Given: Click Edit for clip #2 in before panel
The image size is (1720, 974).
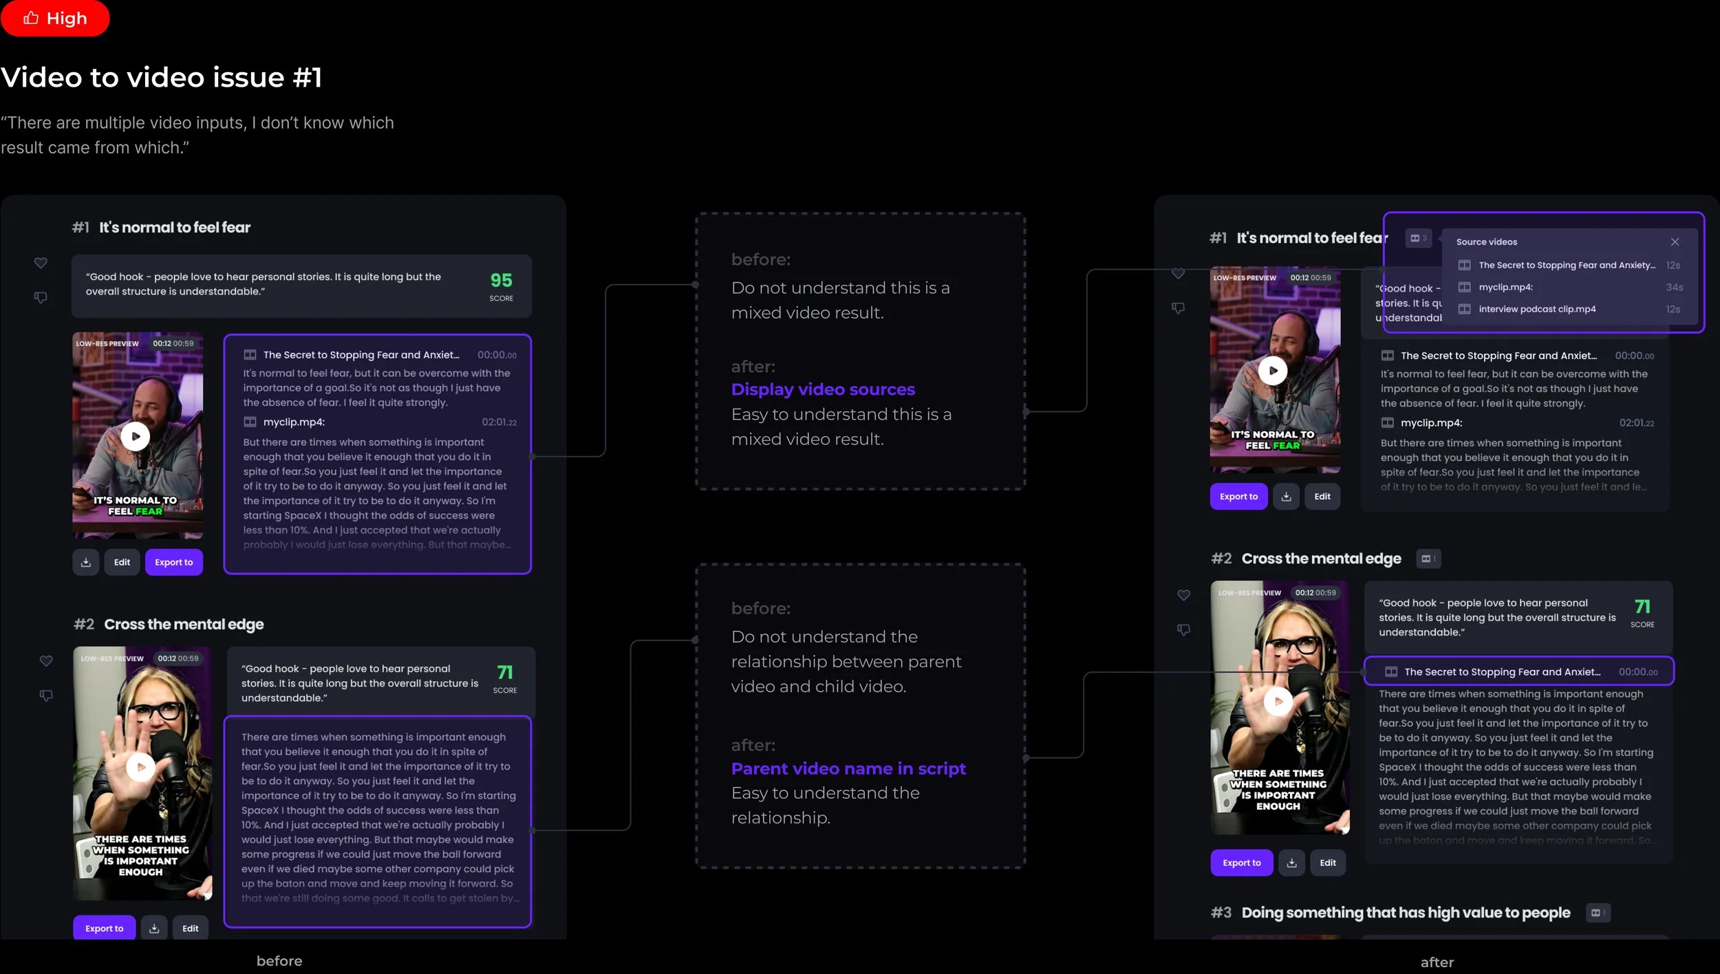Looking at the screenshot, I should [x=191, y=928].
